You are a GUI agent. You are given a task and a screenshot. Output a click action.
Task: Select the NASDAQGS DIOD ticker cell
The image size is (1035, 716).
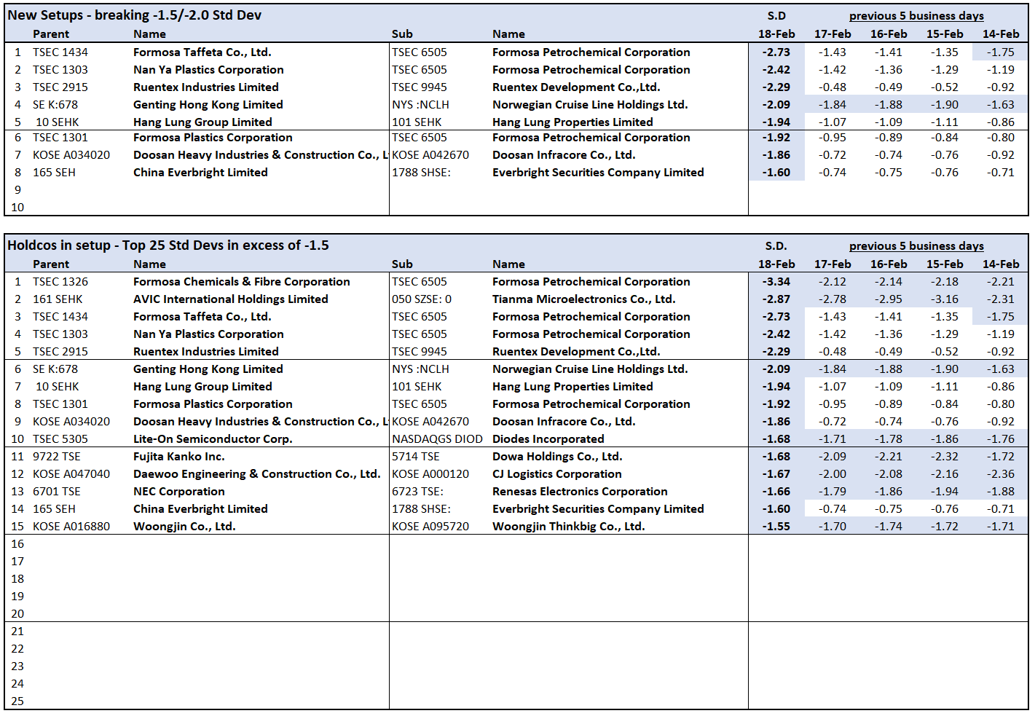point(437,439)
